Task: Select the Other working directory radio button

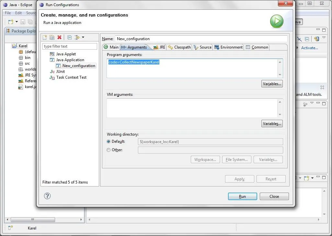Action: pyautogui.click(x=109, y=150)
